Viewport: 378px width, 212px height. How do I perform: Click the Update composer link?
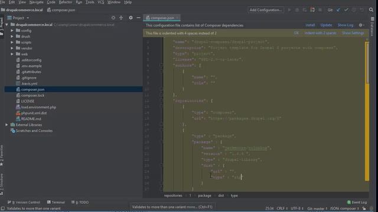[326, 25]
